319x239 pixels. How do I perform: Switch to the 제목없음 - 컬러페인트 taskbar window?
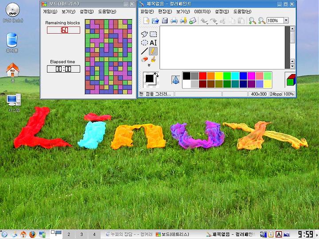coord(230,234)
